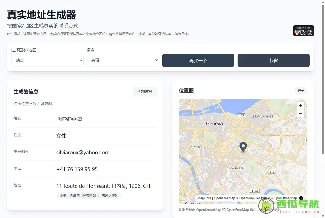325x218 pixels.
Task: Click the CHAMPEL label on the map
Action: coord(237,168)
